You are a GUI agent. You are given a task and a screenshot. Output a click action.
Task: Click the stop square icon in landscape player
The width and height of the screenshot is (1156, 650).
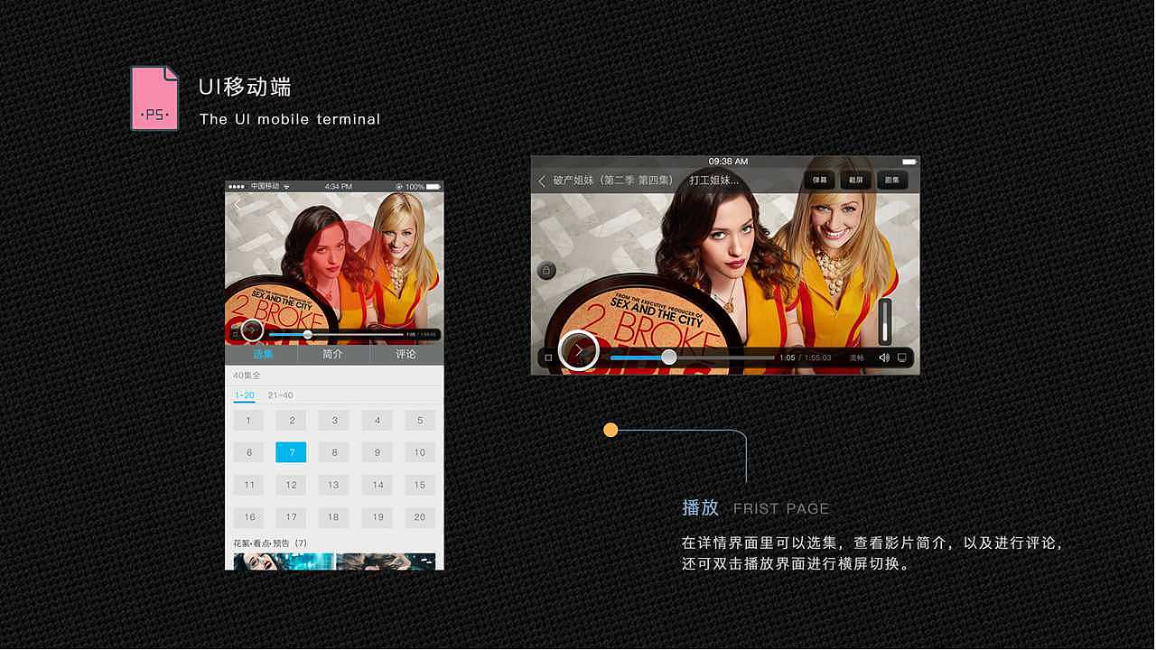click(548, 358)
